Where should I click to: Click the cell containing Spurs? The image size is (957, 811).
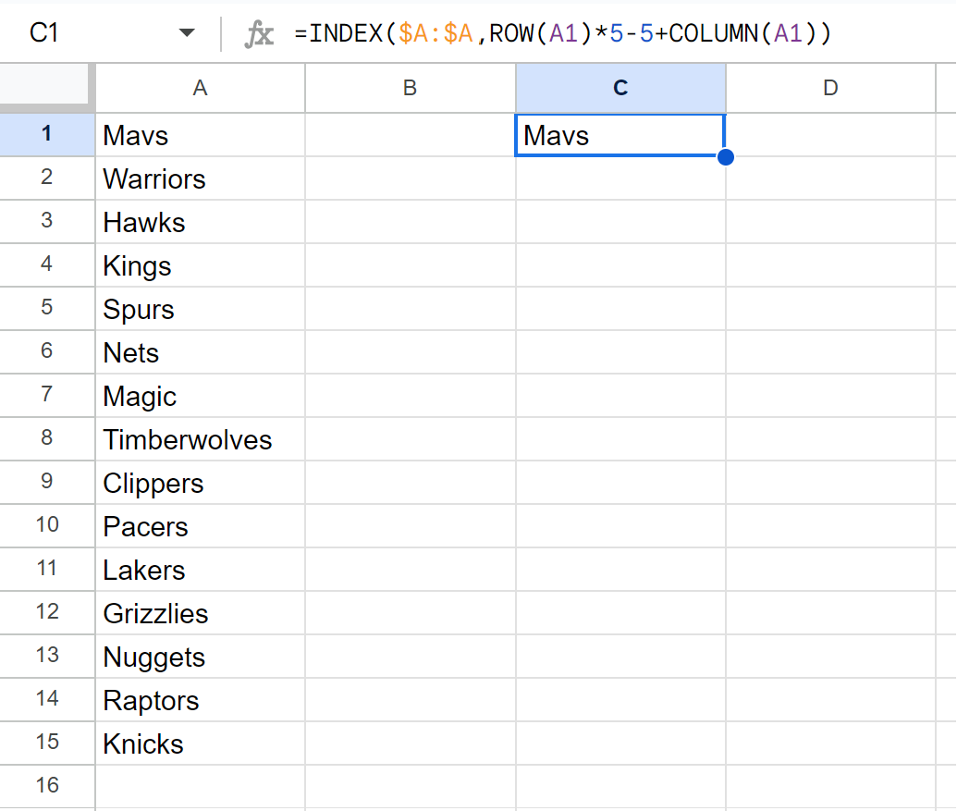tap(201, 308)
